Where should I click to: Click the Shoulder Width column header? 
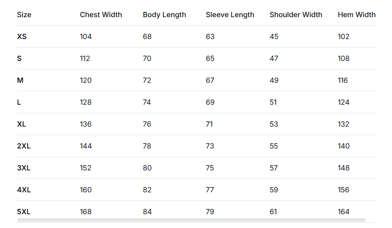[x=296, y=15]
